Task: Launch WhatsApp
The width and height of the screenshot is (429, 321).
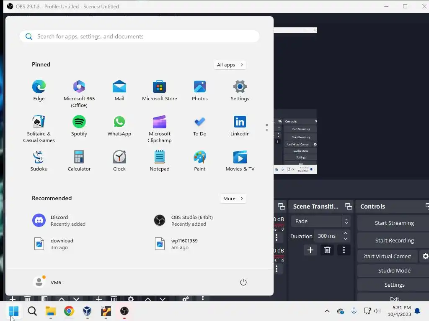Action: tap(119, 126)
